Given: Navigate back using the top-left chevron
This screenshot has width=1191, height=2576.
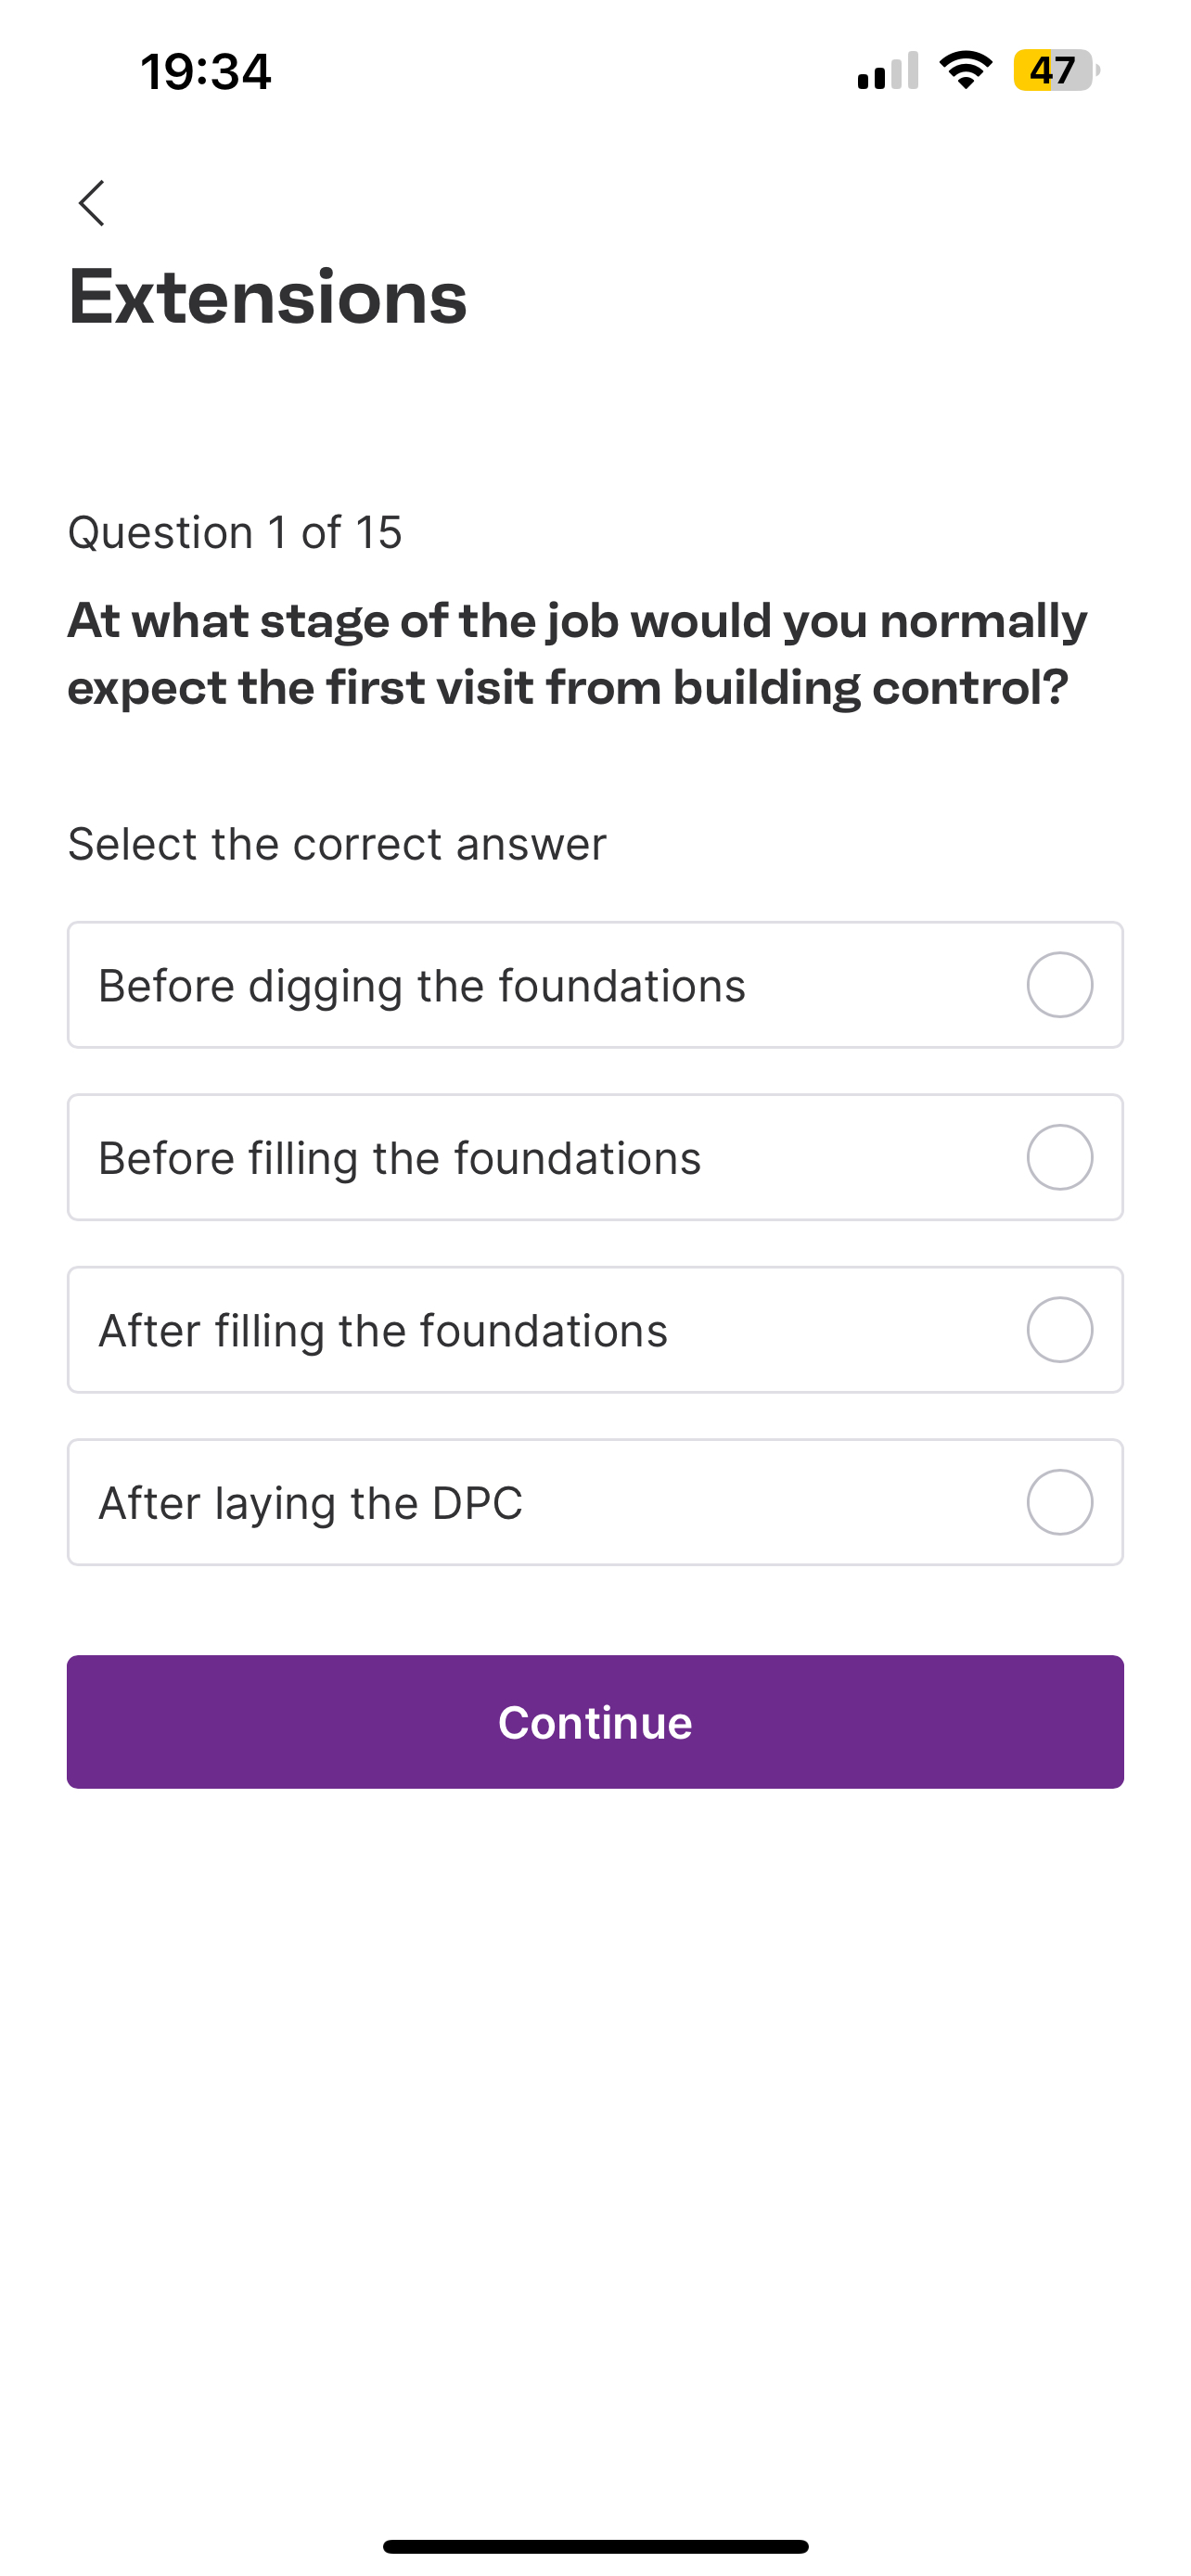Looking at the screenshot, I should click(91, 204).
